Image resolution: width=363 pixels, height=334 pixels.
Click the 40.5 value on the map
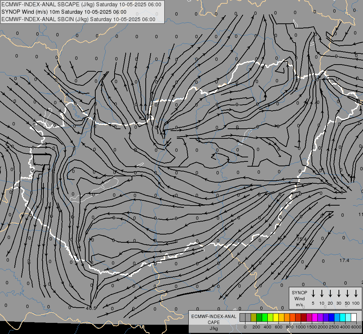pyautogui.click(x=91, y=308)
